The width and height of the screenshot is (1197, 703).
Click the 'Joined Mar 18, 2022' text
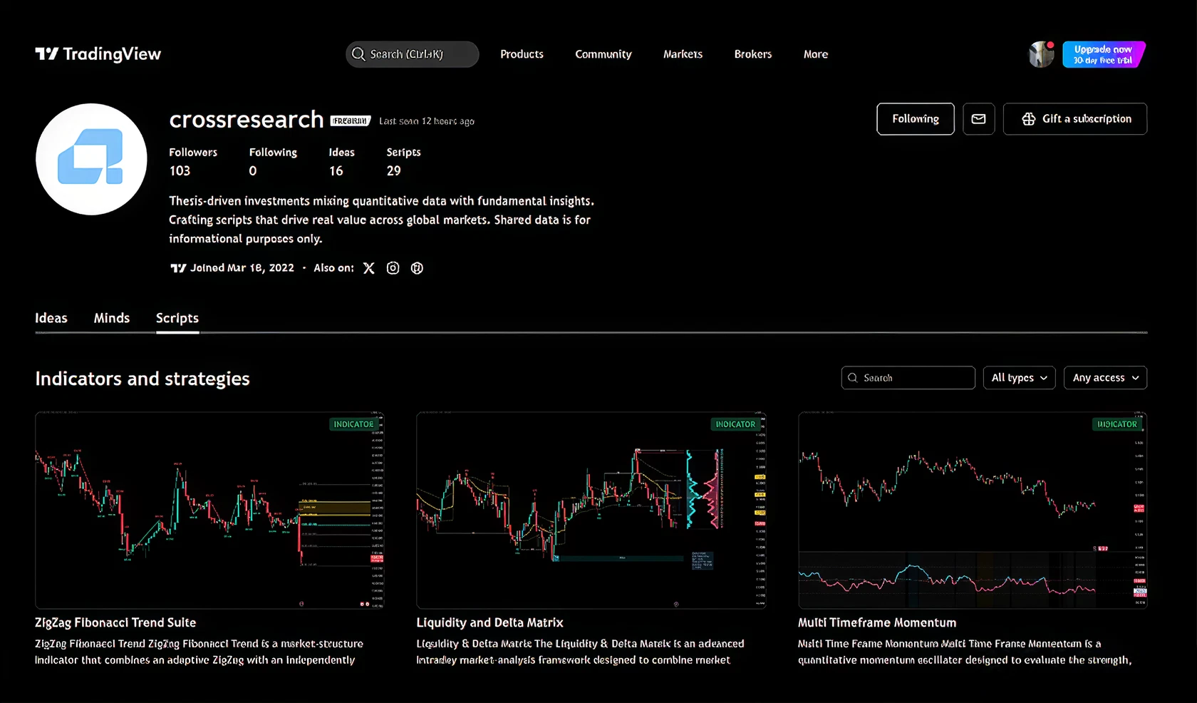pos(242,268)
